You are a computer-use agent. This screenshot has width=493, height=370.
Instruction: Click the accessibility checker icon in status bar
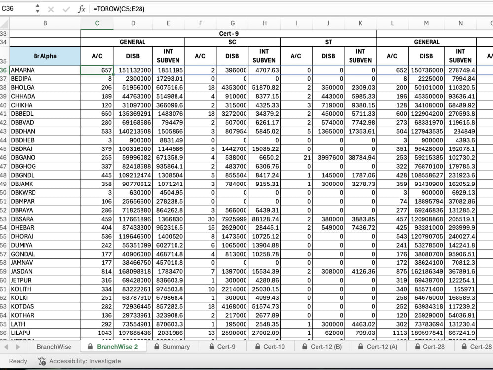tap(42, 361)
